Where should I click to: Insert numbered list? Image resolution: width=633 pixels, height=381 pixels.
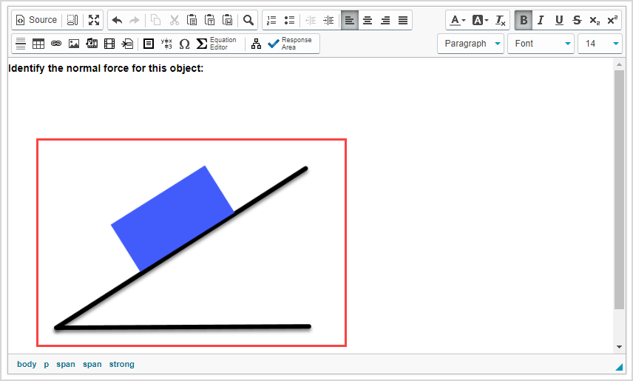[x=271, y=20]
